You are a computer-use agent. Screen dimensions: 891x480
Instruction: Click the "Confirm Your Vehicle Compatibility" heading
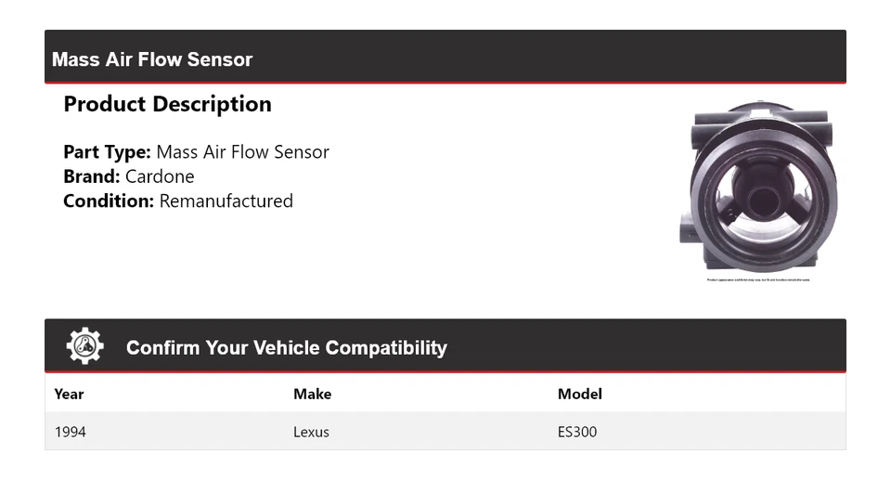(x=286, y=348)
